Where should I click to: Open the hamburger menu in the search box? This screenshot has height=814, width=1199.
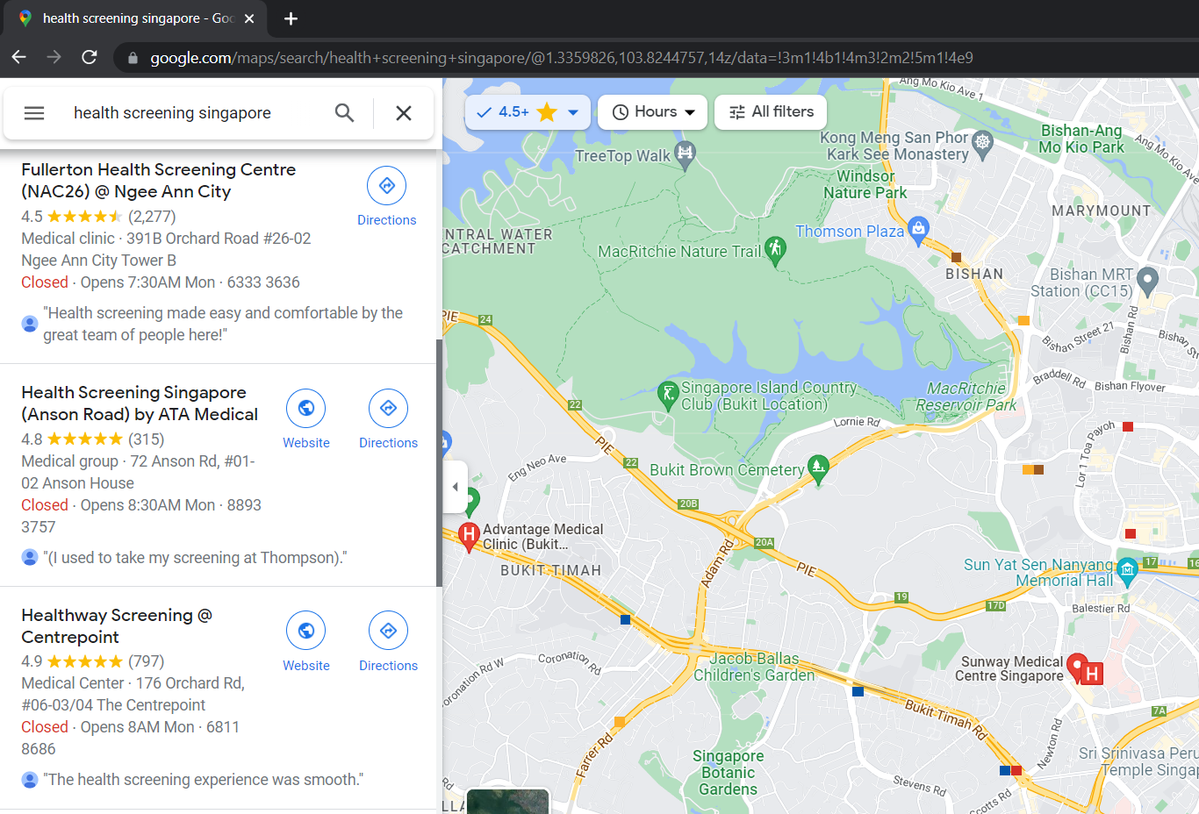34,113
